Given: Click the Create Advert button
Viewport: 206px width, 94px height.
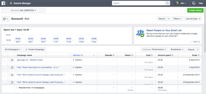Looking at the screenshot, I should coord(195,10).
